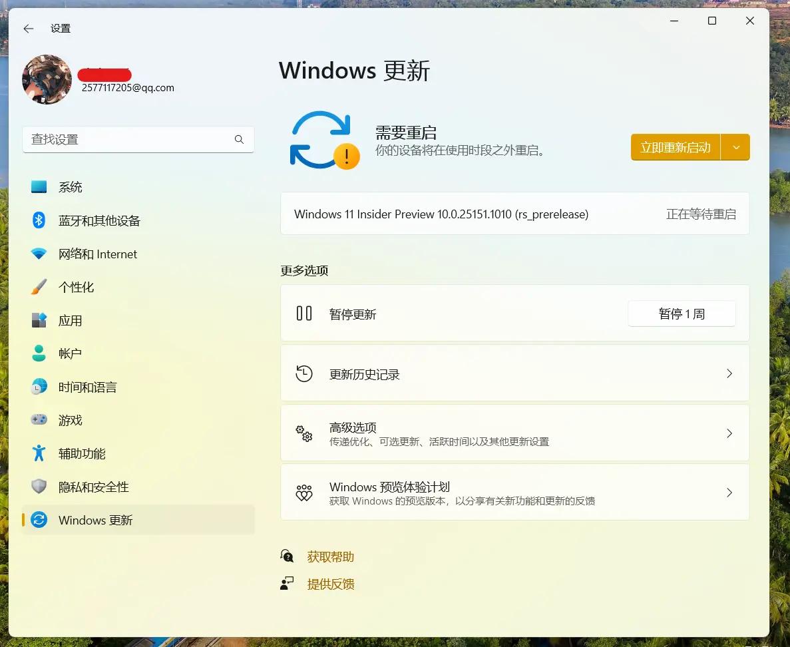
Task: Open 更新历史记录 text row
Action: (x=364, y=374)
